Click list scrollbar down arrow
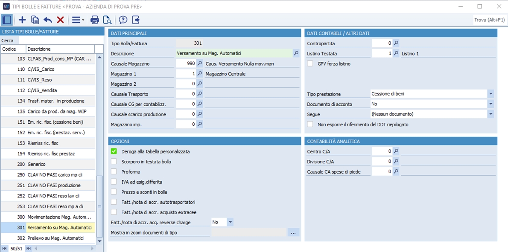 (99, 241)
